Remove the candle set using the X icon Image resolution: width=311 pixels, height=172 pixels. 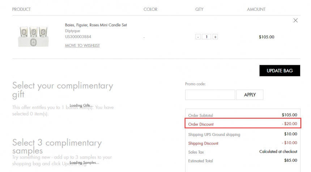pos(295,21)
